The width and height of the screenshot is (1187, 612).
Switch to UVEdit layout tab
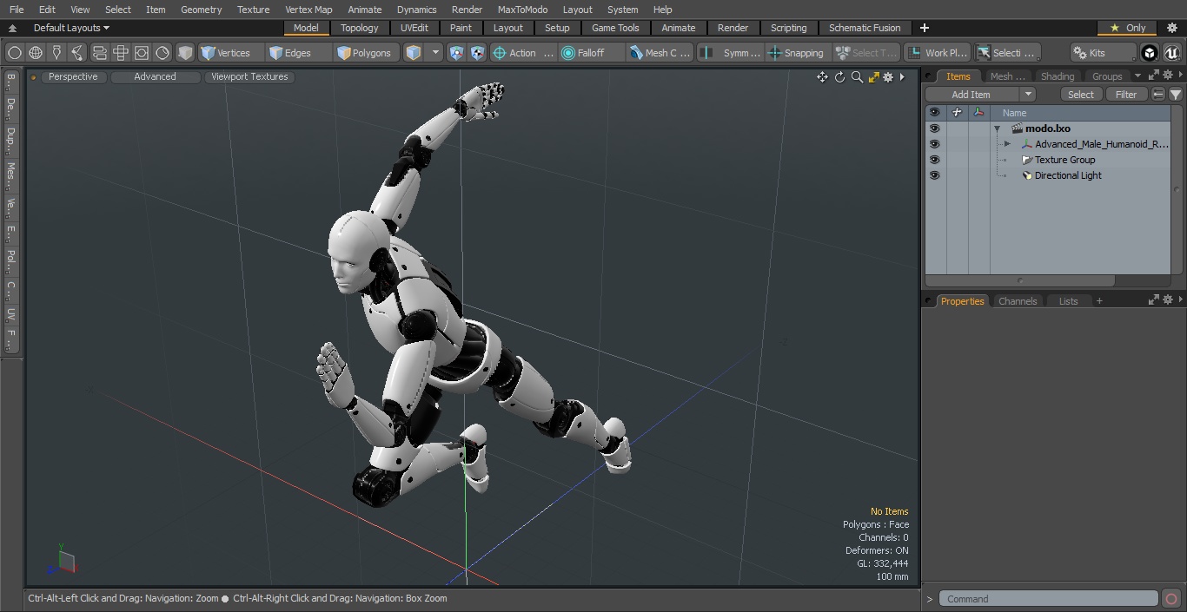414,28
